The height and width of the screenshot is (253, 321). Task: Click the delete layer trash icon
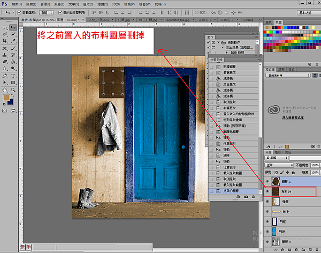(317, 250)
